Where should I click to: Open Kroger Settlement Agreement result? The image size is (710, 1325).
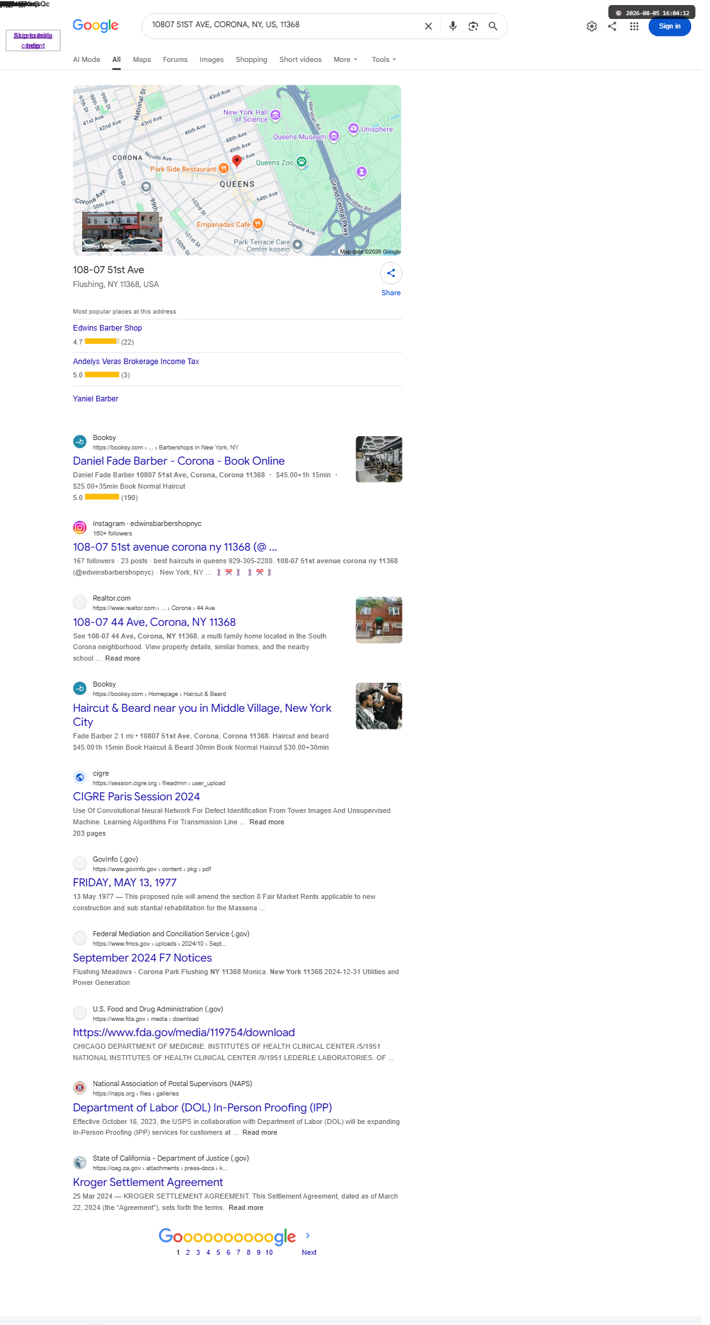click(x=148, y=1182)
